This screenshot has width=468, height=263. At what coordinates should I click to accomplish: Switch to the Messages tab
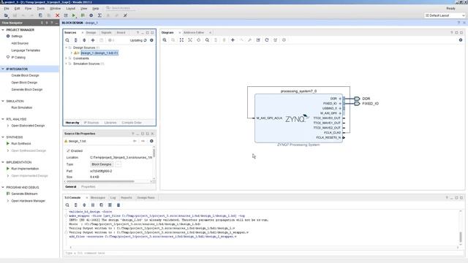pos(97,198)
